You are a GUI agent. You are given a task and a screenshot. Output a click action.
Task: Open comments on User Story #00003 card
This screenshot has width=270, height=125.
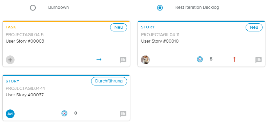pos(123,60)
